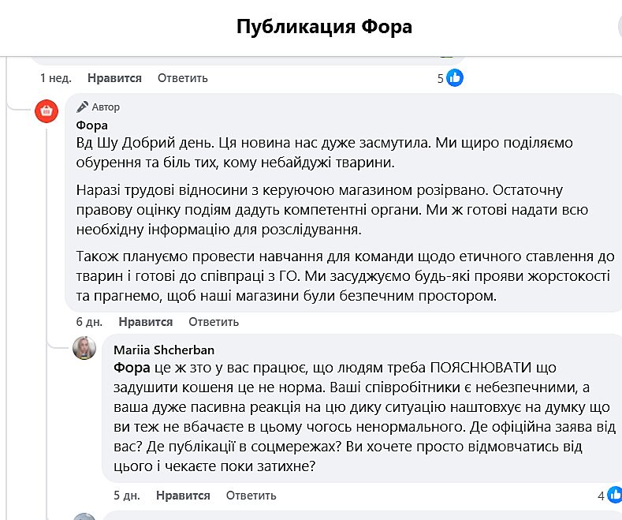Click the like reaction icon showing 5
The width and height of the screenshot is (622, 520).
455,77
